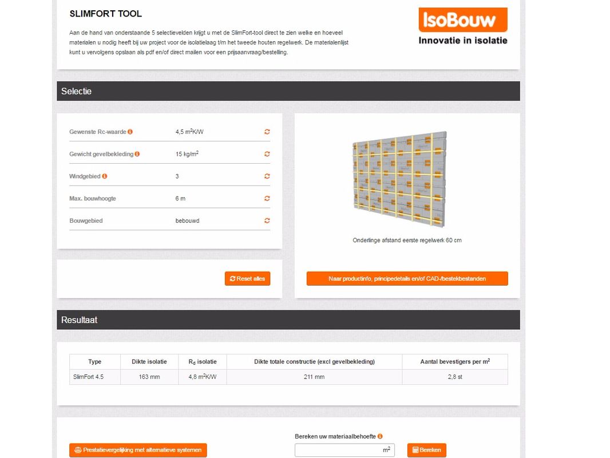Open Prestatievergelijking met alternatieve systemen
Viewport: 610px width, 458px height.
(138, 450)
